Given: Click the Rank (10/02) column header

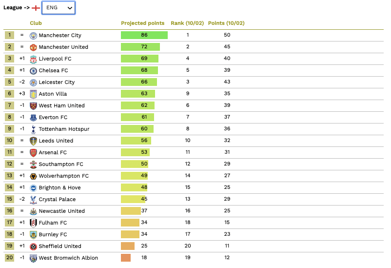Looking at the screenshot, I should pyautogui.click(x=187, y=23).
